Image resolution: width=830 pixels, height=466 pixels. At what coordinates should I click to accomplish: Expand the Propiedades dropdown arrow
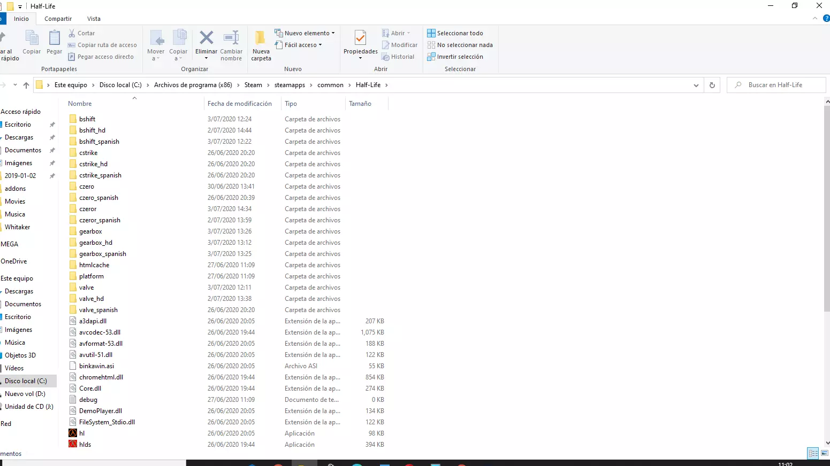361,58
